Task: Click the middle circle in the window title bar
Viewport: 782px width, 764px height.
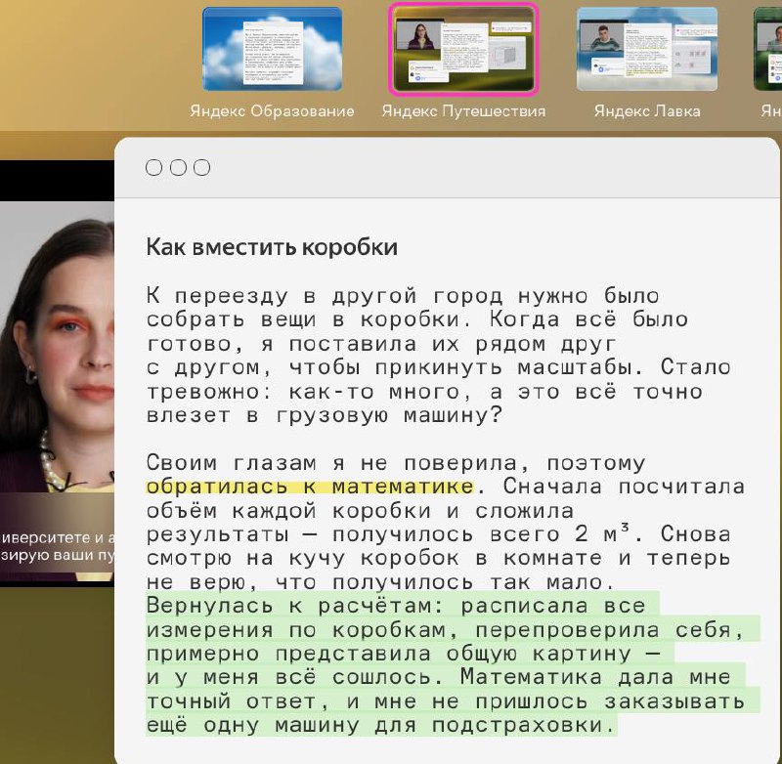Action: pos(178,167)
